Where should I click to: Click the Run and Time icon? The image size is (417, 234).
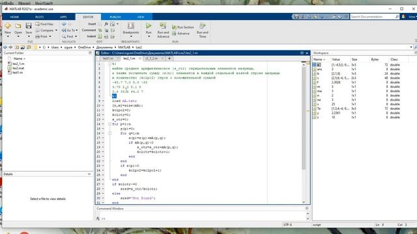pos(203,26)
